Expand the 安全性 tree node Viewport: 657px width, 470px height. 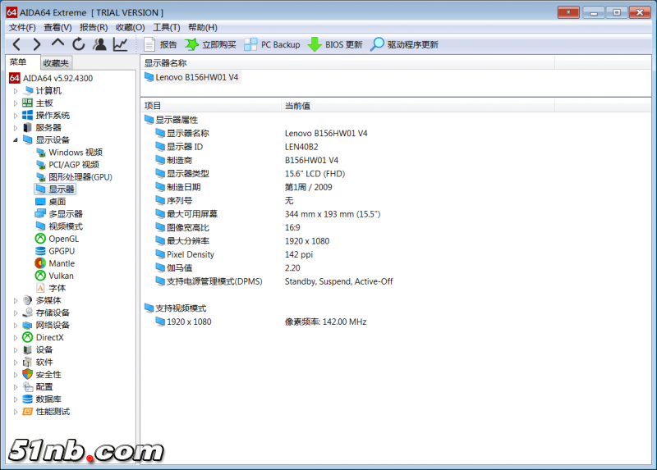click(16, 375)
